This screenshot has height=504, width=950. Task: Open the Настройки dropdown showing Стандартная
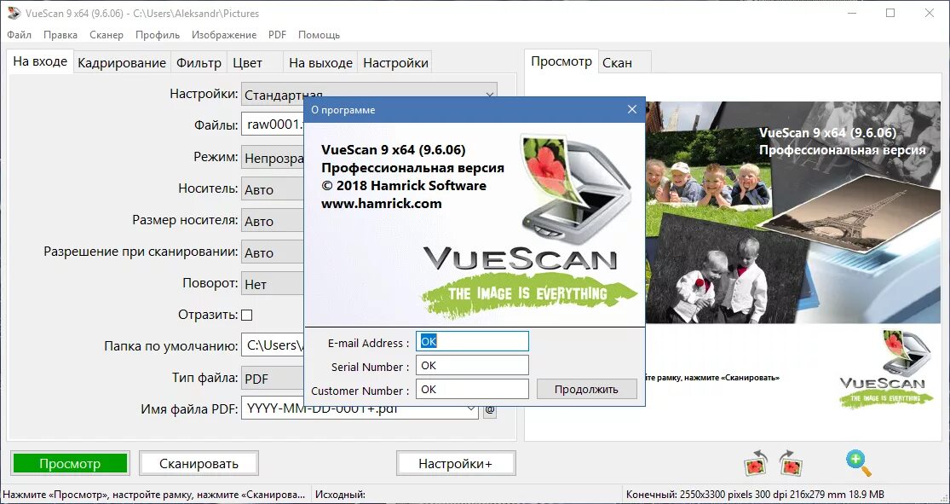pos(369,95)
